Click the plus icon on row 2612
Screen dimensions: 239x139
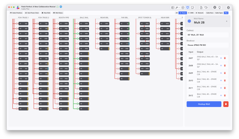[221, 96]
